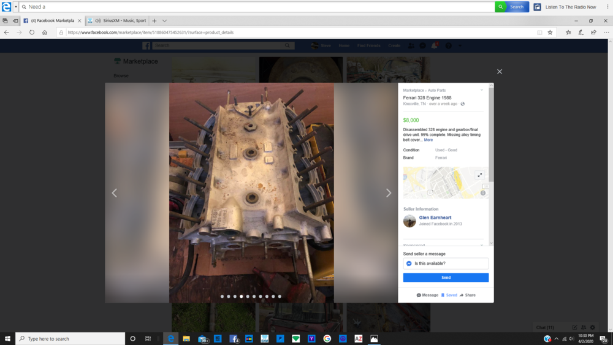Mute the SiriusXM tab audio

[x=98, y=21]
